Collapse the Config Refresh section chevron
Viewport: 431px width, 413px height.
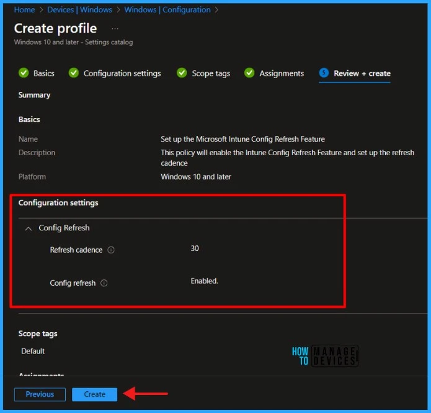tap(29, 229)
